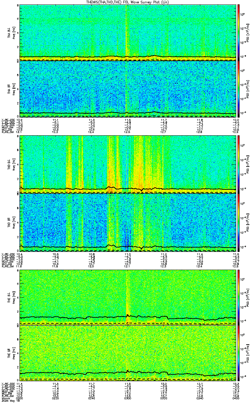Image resolution: width=252 pixels, height=403 pixels.
Task: Click the R_RE_SM label under the THD panels
Action: 7,266
